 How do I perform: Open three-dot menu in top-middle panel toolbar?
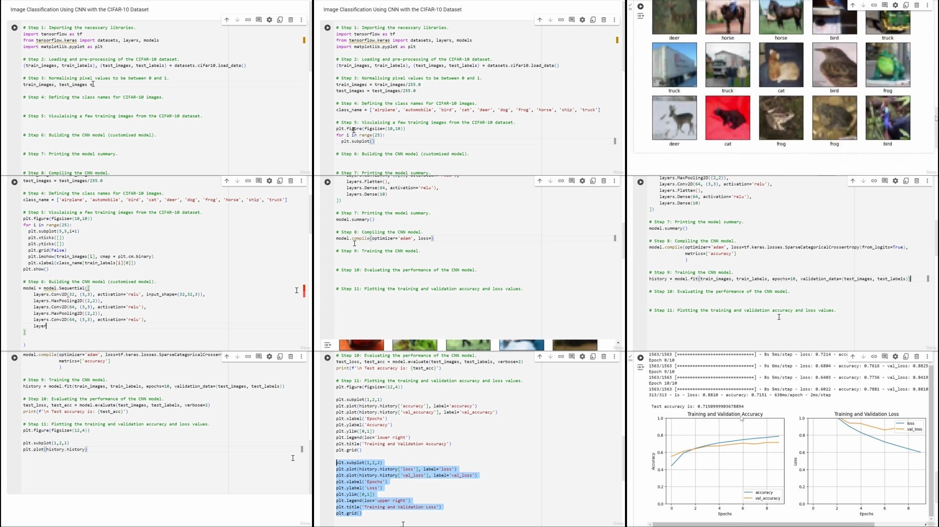click(614, 20)
